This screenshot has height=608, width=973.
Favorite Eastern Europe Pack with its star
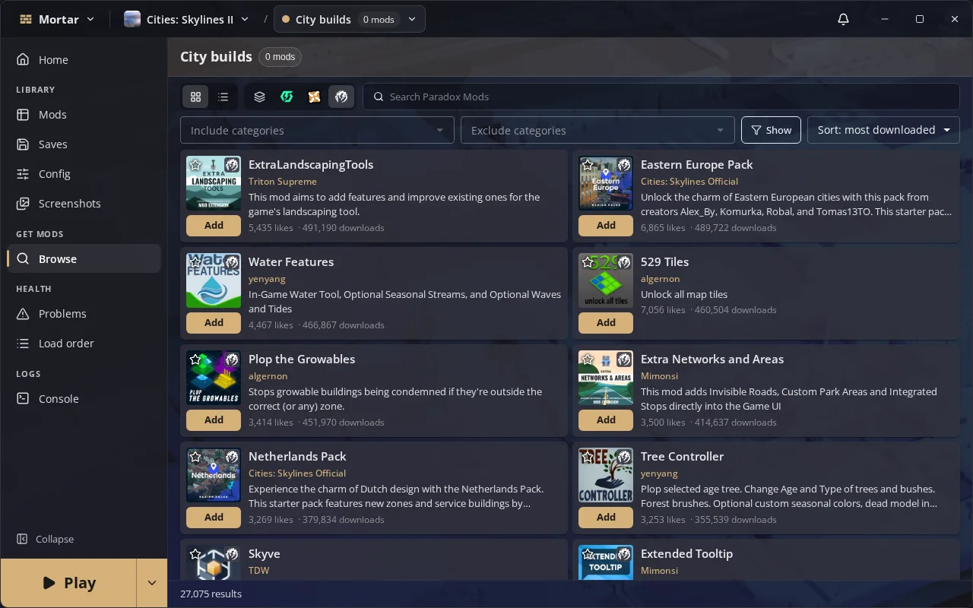(x=588, y=165)
